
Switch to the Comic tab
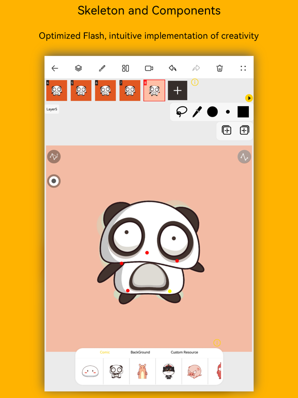[105, 352]
